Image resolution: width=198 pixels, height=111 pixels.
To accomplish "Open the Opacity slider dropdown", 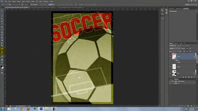I will click(190, 48).
